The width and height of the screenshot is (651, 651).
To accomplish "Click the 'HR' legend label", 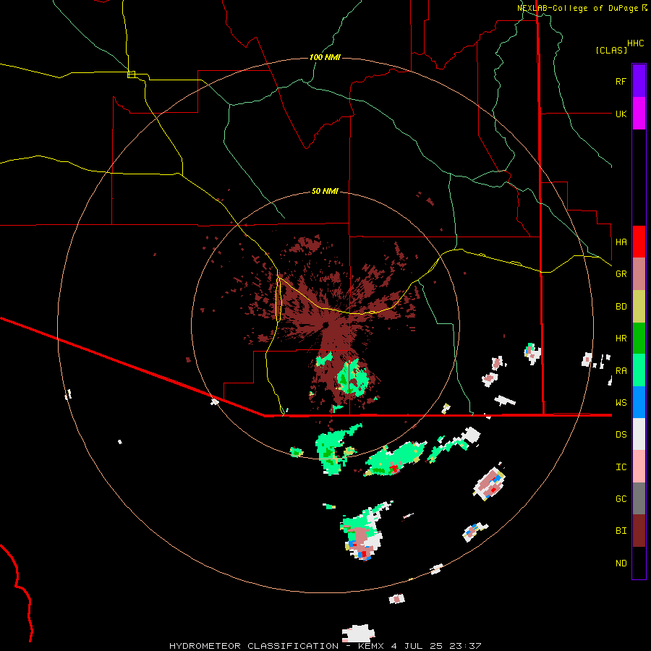I will (x=621, y=339).
